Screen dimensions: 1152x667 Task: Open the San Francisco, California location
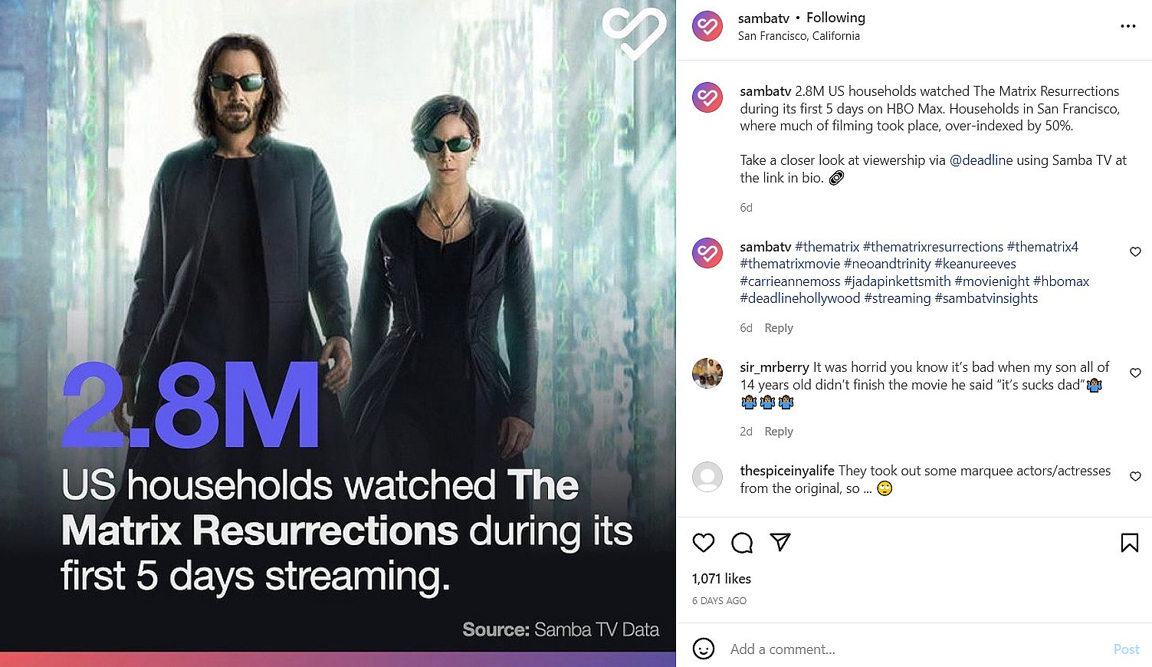click(x=799, y=36)
